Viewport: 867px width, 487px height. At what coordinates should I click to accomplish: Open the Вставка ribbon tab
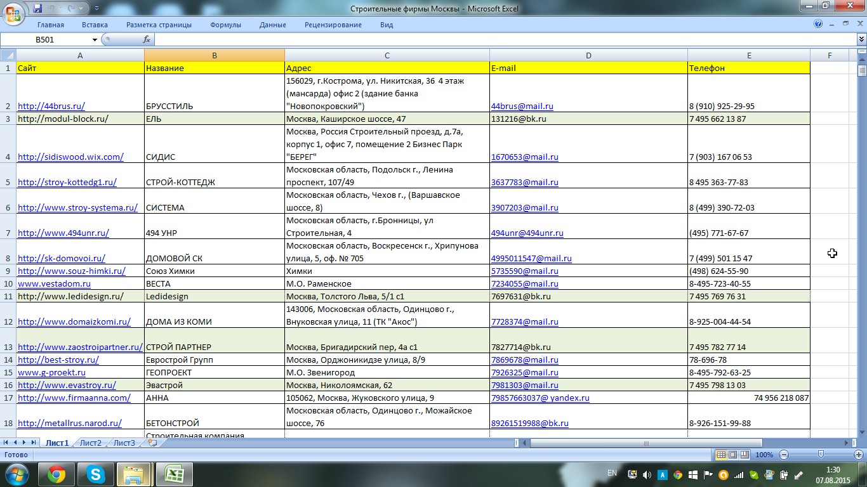tap(95, 25)
